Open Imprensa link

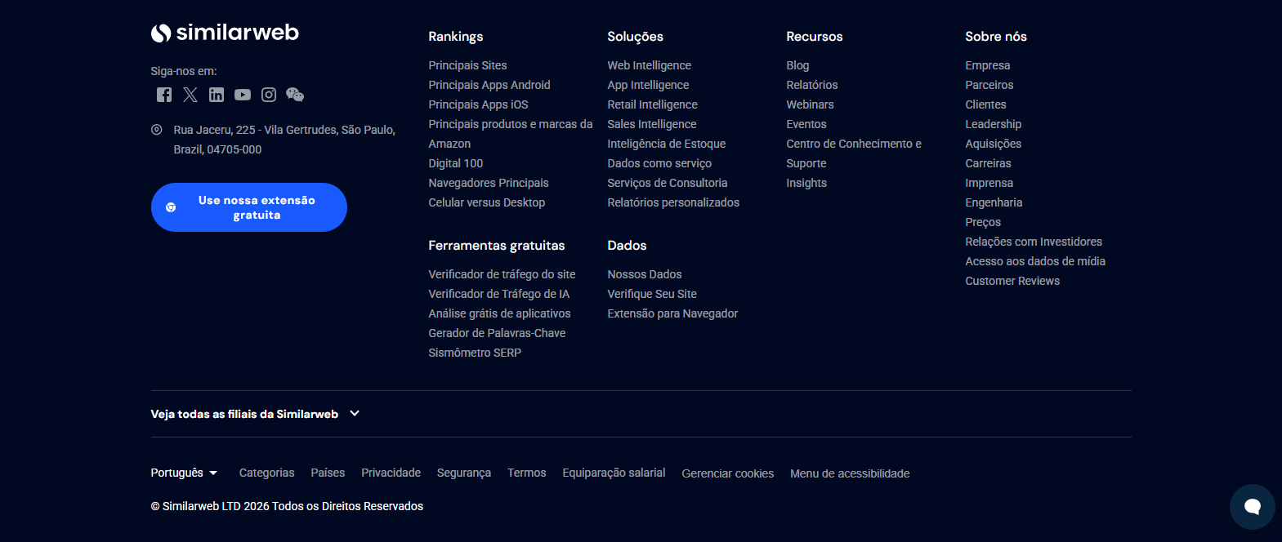point(989,183)
